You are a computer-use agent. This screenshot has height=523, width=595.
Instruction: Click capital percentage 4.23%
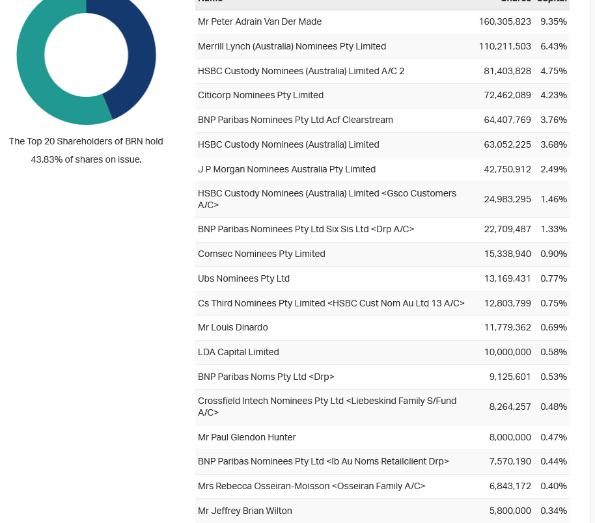pyautogui.click(x=553, y=95)
